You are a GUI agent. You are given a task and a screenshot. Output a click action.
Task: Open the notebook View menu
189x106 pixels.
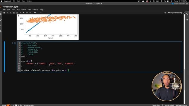point(13,10)
